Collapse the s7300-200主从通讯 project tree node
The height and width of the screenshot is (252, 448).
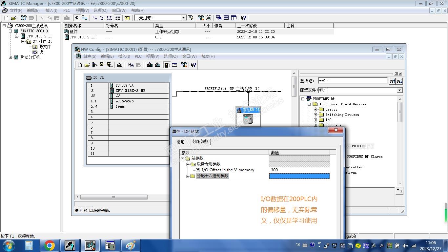coord(4,26)
